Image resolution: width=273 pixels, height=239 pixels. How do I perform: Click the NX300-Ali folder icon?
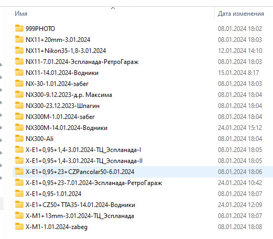[19, 138]
